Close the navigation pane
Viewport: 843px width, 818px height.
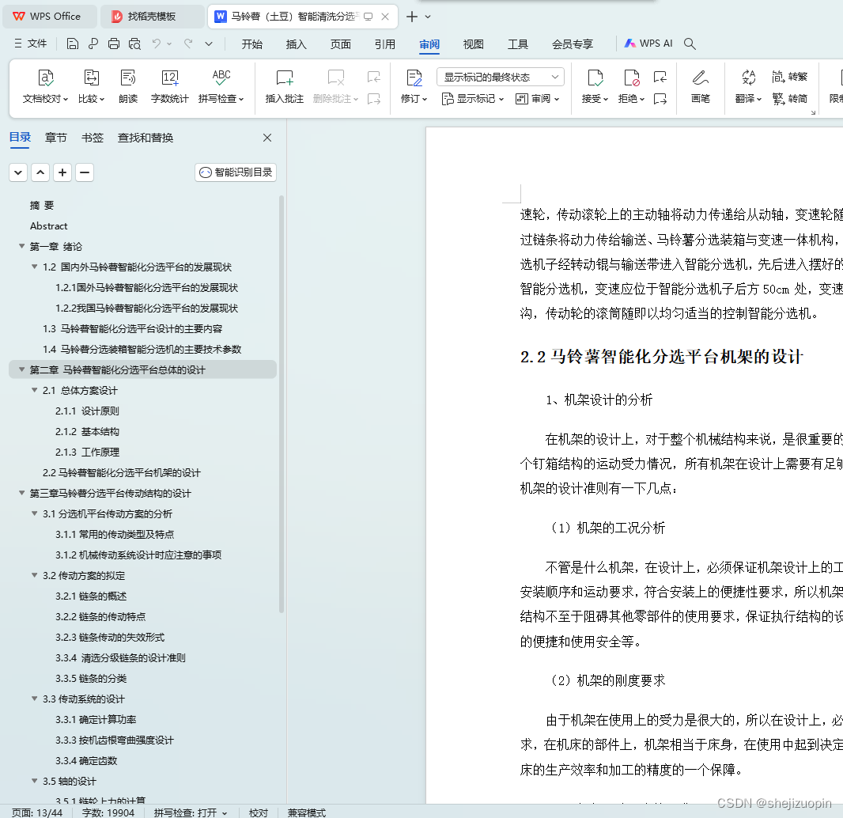click(267, 138)
